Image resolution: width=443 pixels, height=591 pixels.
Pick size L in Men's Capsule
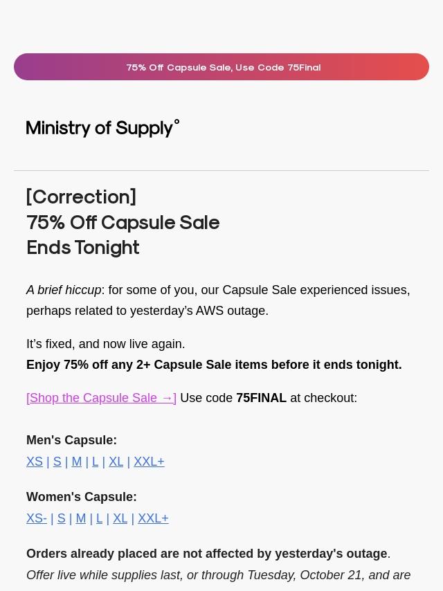click(96, 462)
